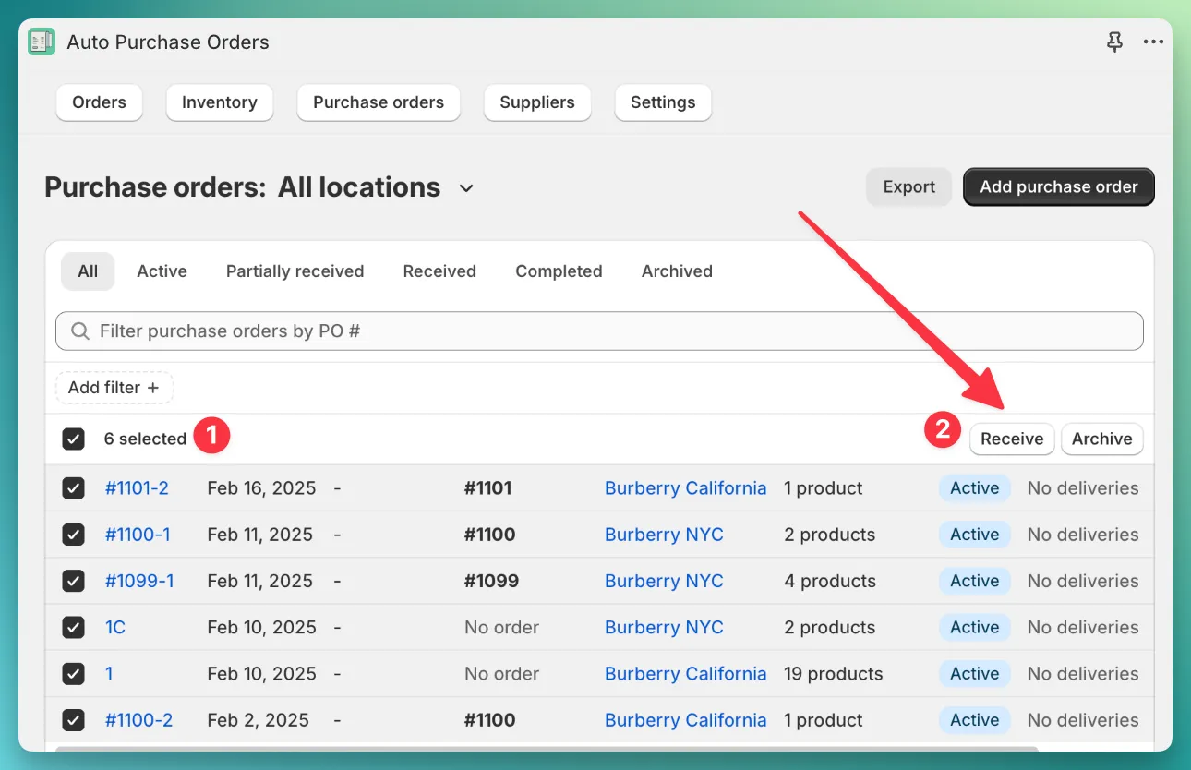Click Add purchase order button
Screen dimensions: 1191x770
pos(1058,186)
